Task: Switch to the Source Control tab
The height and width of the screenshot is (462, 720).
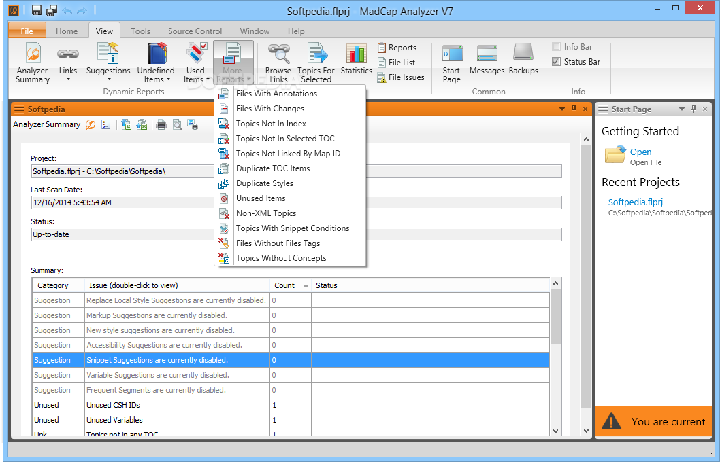Action: 195,31
